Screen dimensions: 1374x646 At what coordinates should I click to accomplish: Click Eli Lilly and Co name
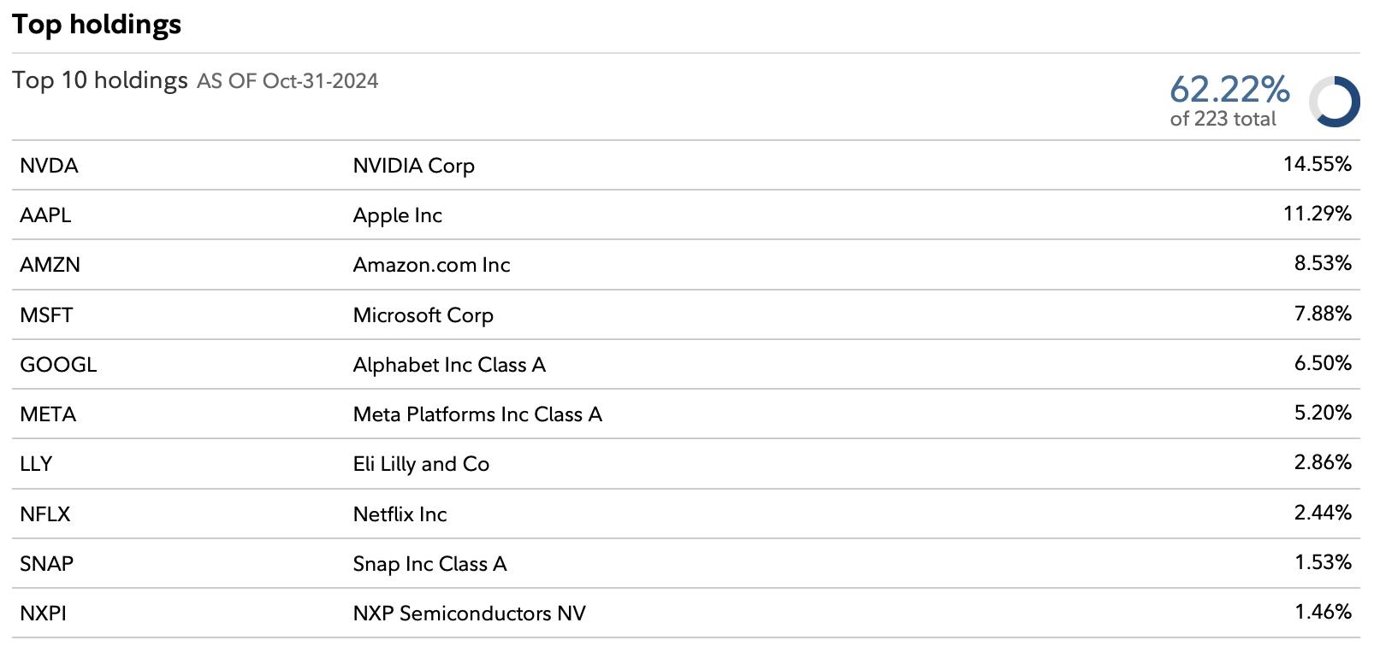click(421, 464)
